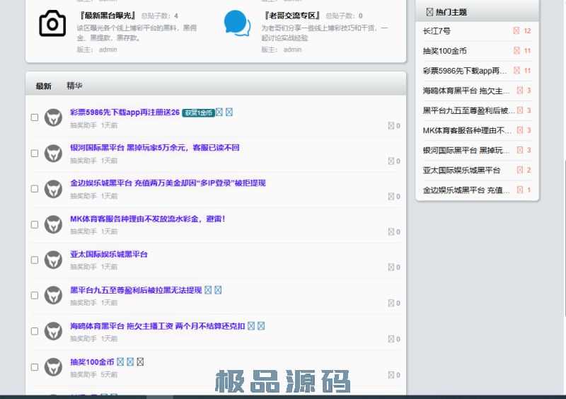Check the box for 亚太国际娱乐城黑平台 thread
Viewport: 566px width, 399px height.
tap(35, 260)
